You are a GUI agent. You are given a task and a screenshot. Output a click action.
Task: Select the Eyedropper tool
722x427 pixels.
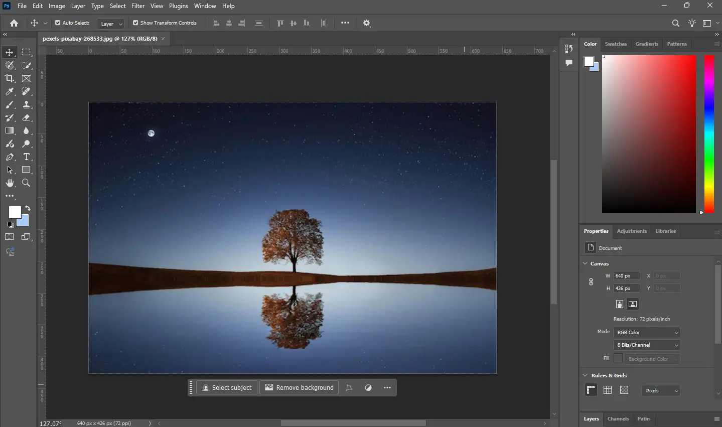(9, 92)
